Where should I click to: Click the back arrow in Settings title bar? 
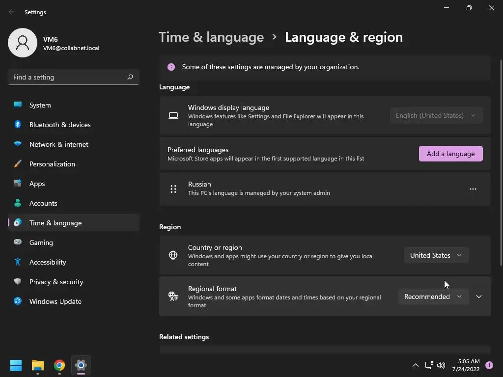click(12, 12)
